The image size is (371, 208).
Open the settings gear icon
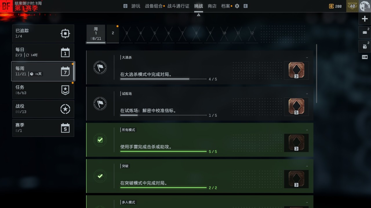(x=237, y=6)
